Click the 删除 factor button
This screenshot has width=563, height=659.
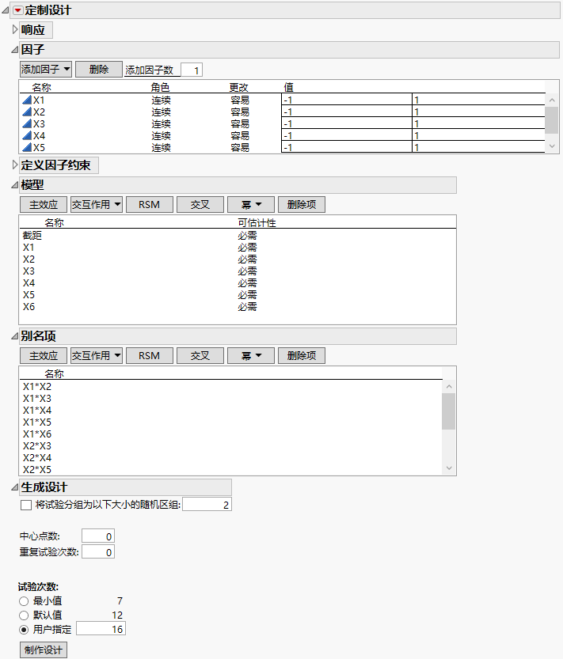99,70
